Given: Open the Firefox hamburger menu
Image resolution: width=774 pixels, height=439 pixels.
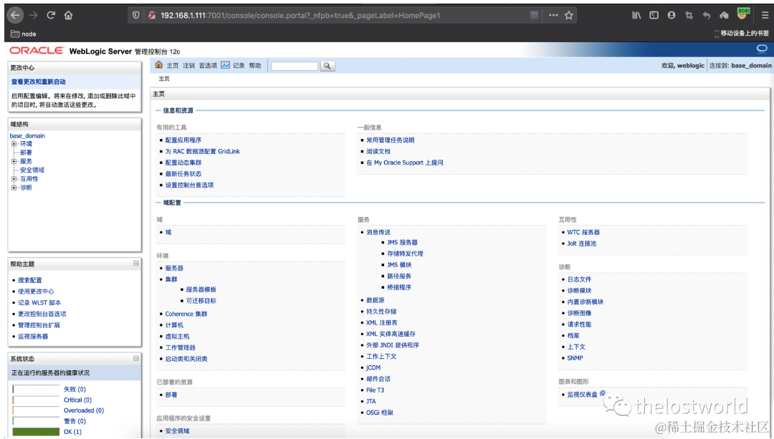Looking at the screenshot, I should [765, 15].
